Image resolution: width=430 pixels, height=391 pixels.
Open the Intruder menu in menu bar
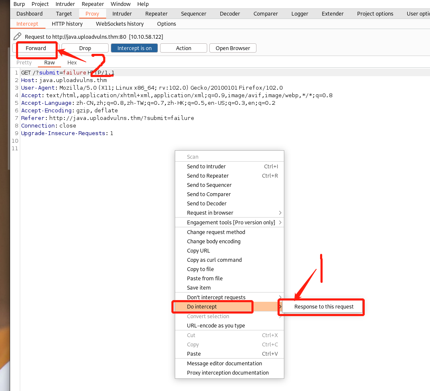point(65,4)
